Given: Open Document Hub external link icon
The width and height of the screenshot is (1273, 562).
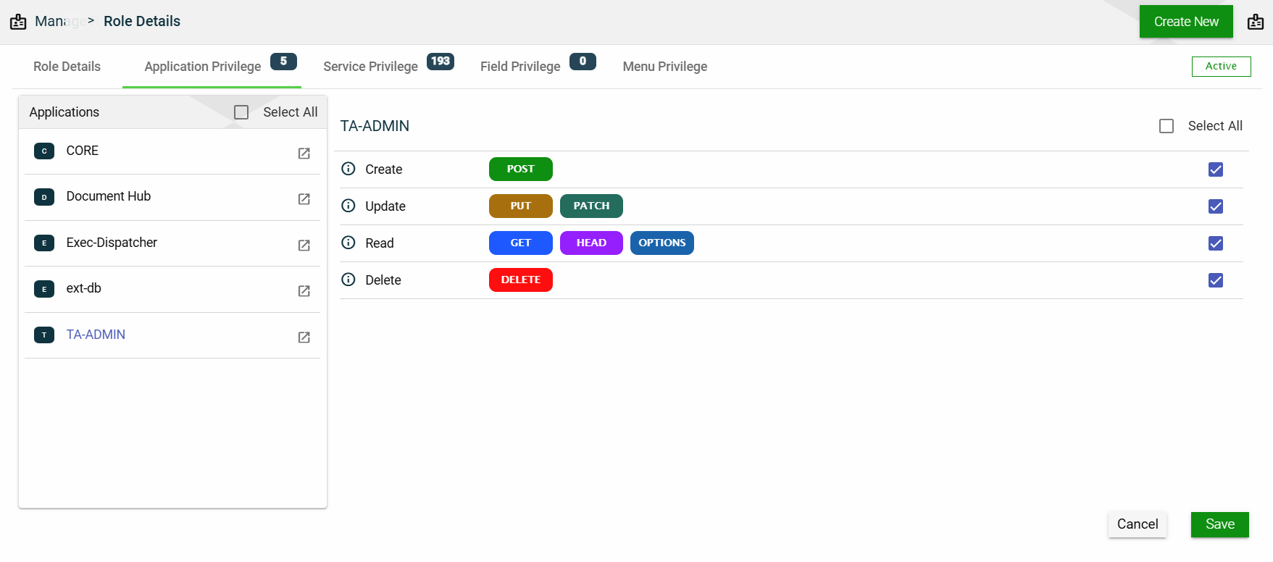Looking at the screenshot, I should coord(304,198).
